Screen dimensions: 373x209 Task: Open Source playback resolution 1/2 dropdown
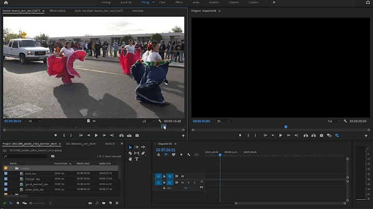tap(149, 121)
